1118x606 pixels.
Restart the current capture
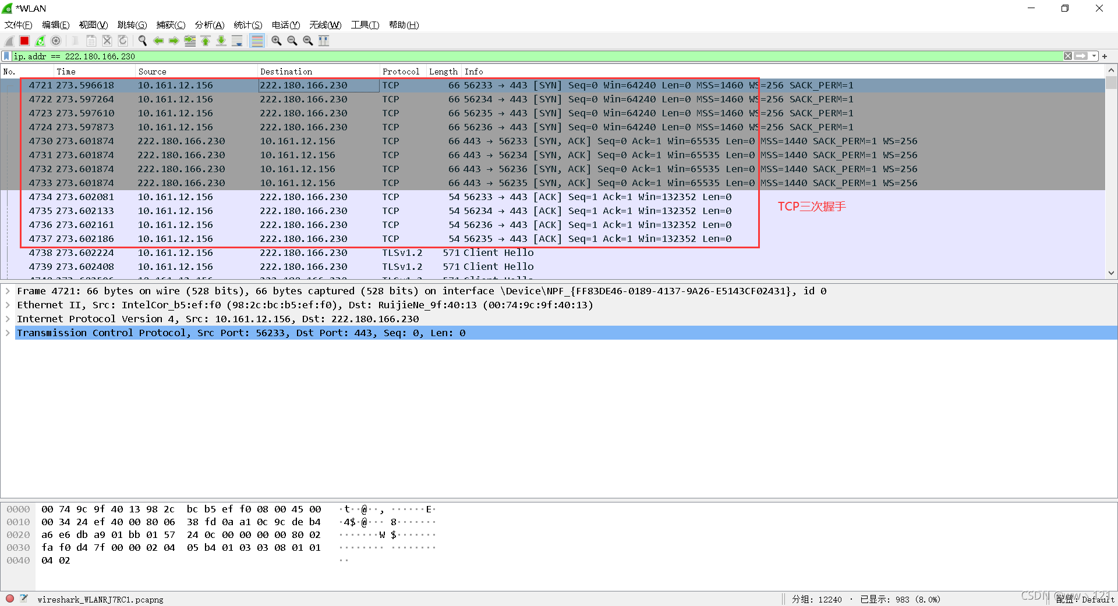pyautogui.click(x=40, y=41)
